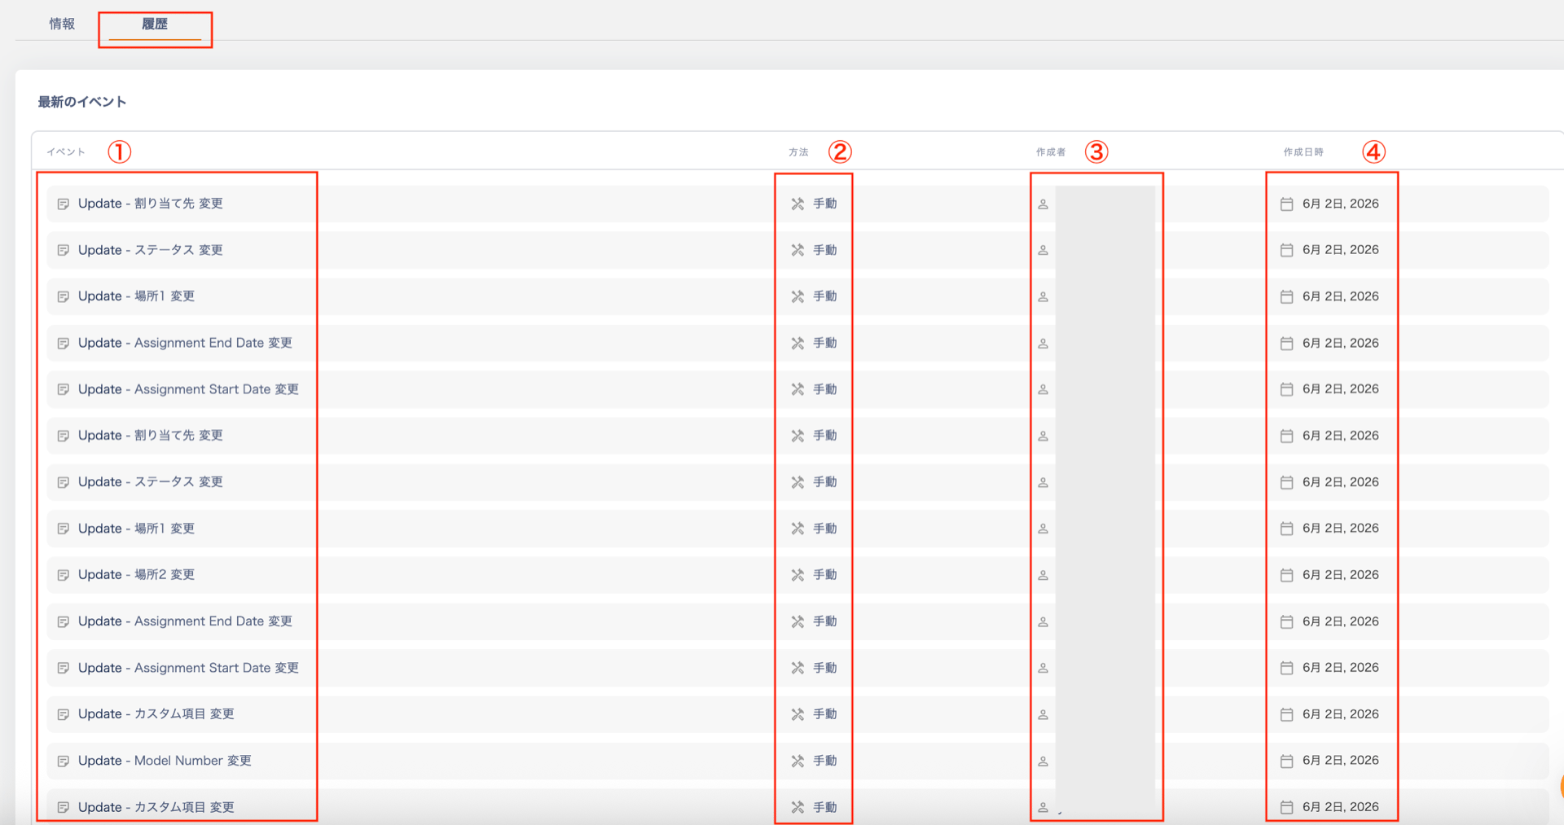Click tools icon in first Assignment Start Date row

797,389
